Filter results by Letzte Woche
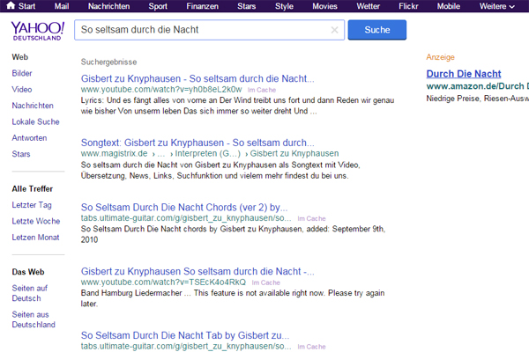This screenshot has height=352, width=529. [x=36, y=221]
